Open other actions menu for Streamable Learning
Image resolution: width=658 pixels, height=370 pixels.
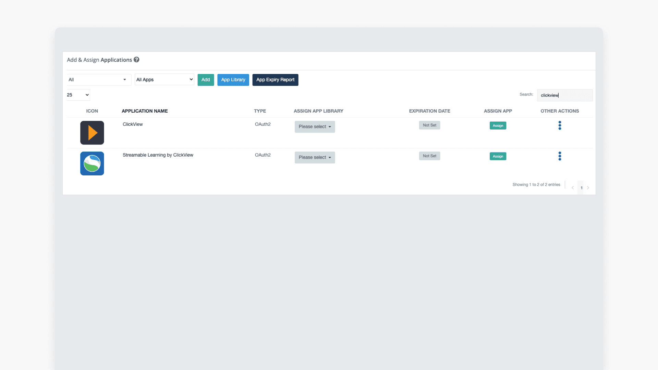pos(560,156)
